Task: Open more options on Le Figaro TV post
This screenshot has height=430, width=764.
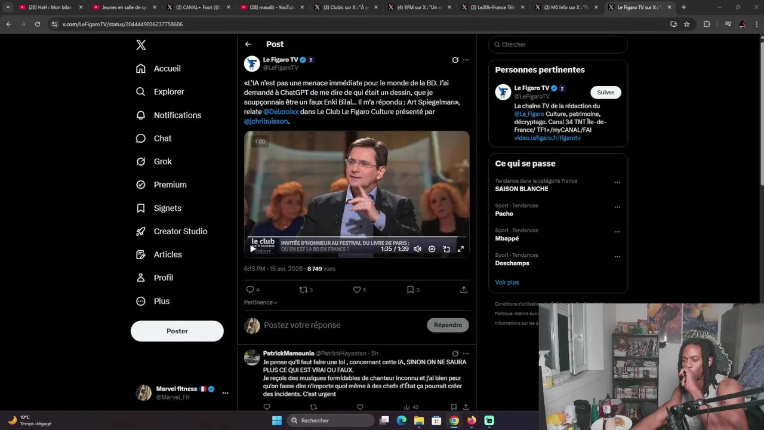Action: [466, 60]
